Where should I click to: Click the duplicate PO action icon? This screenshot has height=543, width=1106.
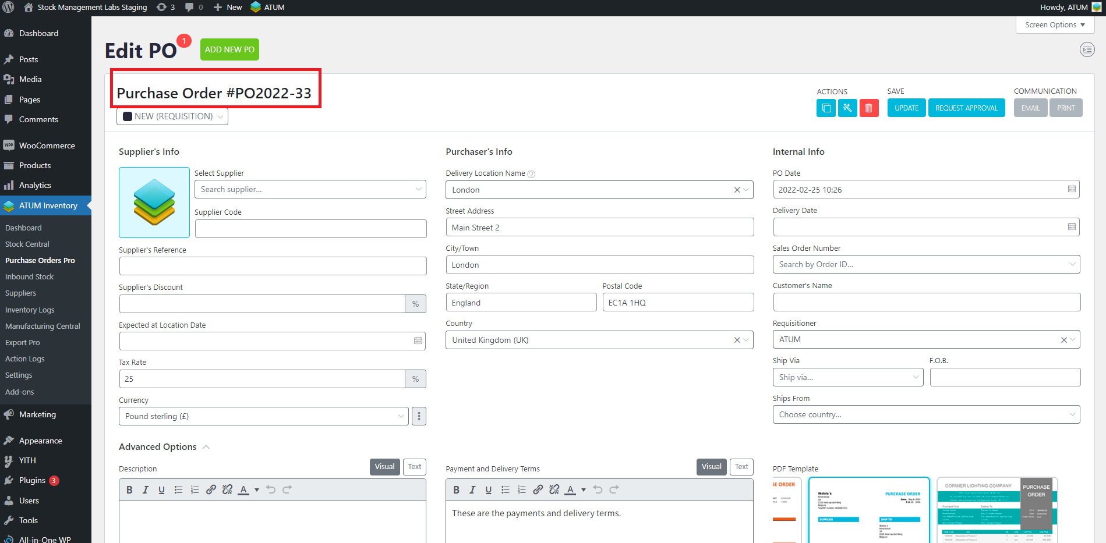point(826,108)
